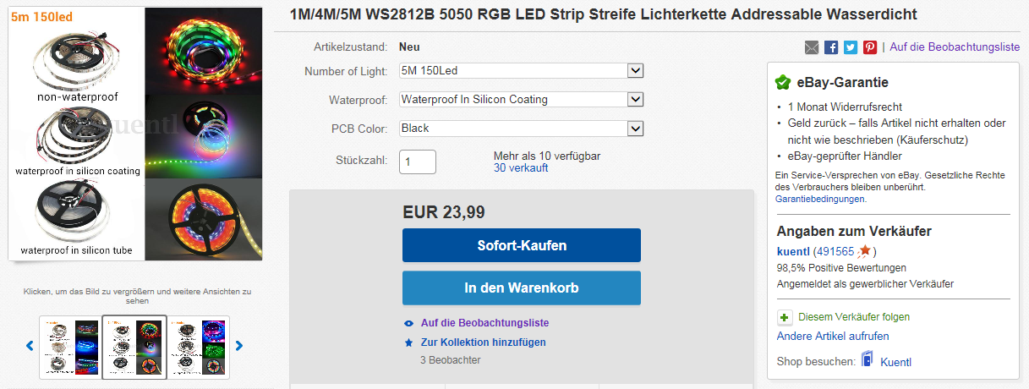Open the 30 verkauft link
This screenshot has height=389, width=1029.
(x=521, y=167)
